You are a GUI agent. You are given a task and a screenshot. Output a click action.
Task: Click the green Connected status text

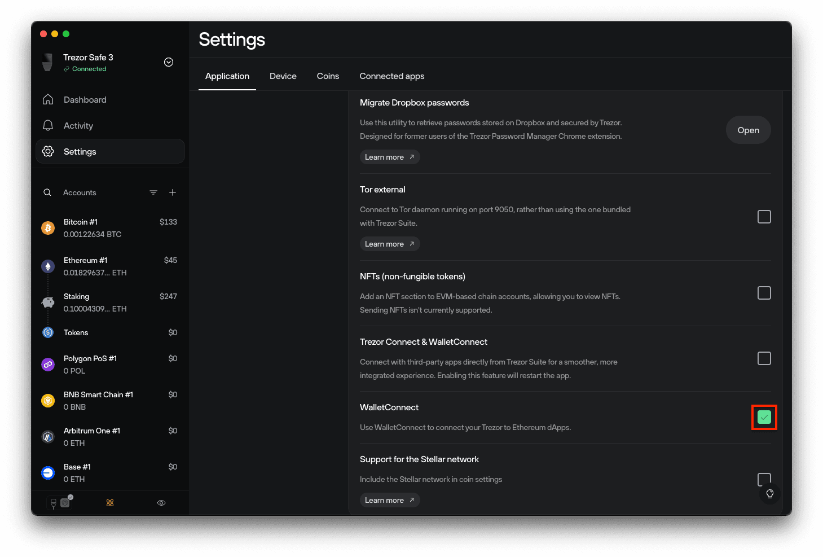click(x=89, y=69)
